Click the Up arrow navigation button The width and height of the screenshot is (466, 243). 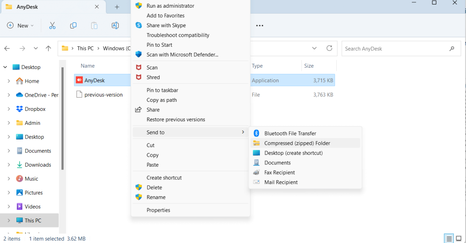click(x=48, y=48)
